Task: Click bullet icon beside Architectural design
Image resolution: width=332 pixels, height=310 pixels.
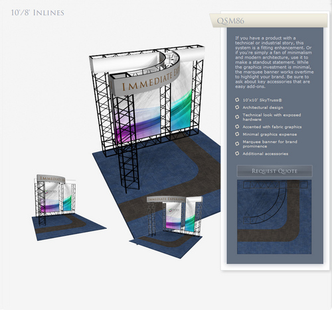Action: (x=237, y=107)
